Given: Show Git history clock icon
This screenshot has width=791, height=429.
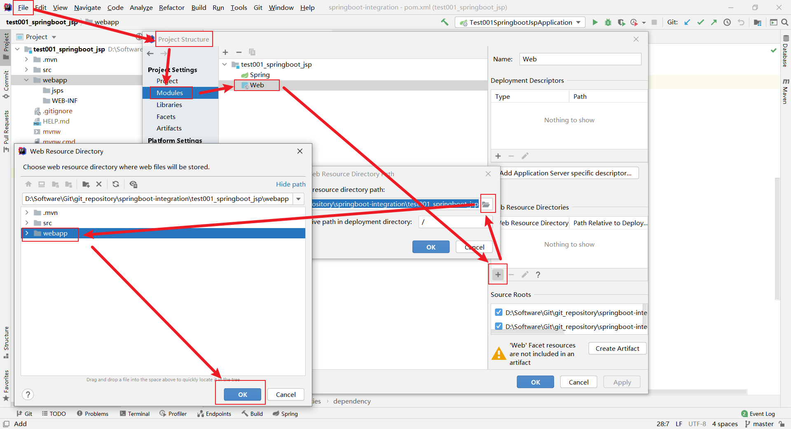Looking at the screenshot, I should pyautogui.click(x=727, y=22).
